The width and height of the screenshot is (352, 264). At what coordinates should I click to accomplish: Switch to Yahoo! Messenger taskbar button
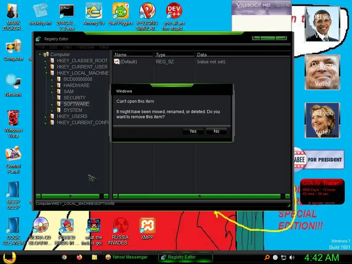[130, 257]
